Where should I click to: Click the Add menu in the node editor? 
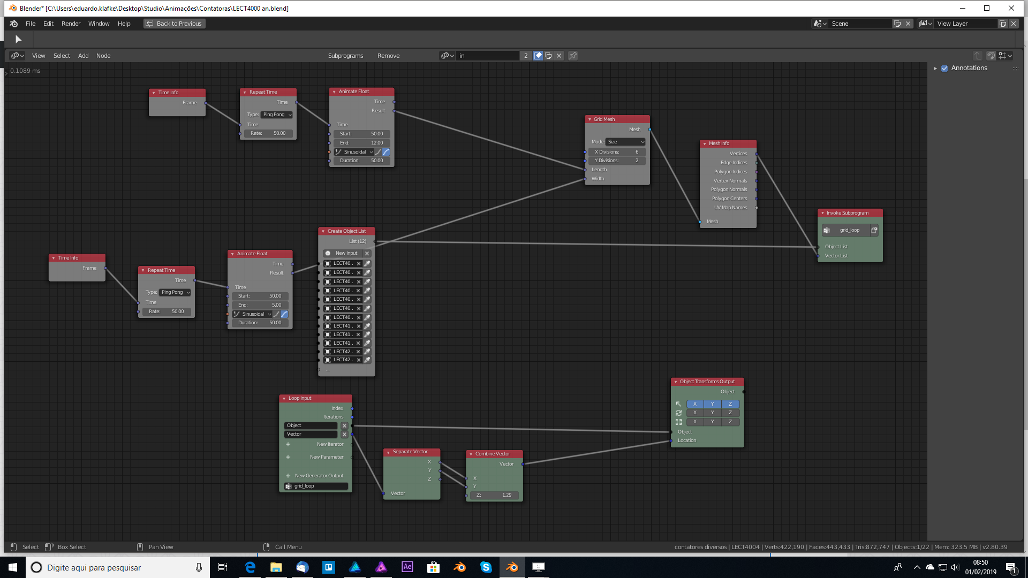(84, 55)
